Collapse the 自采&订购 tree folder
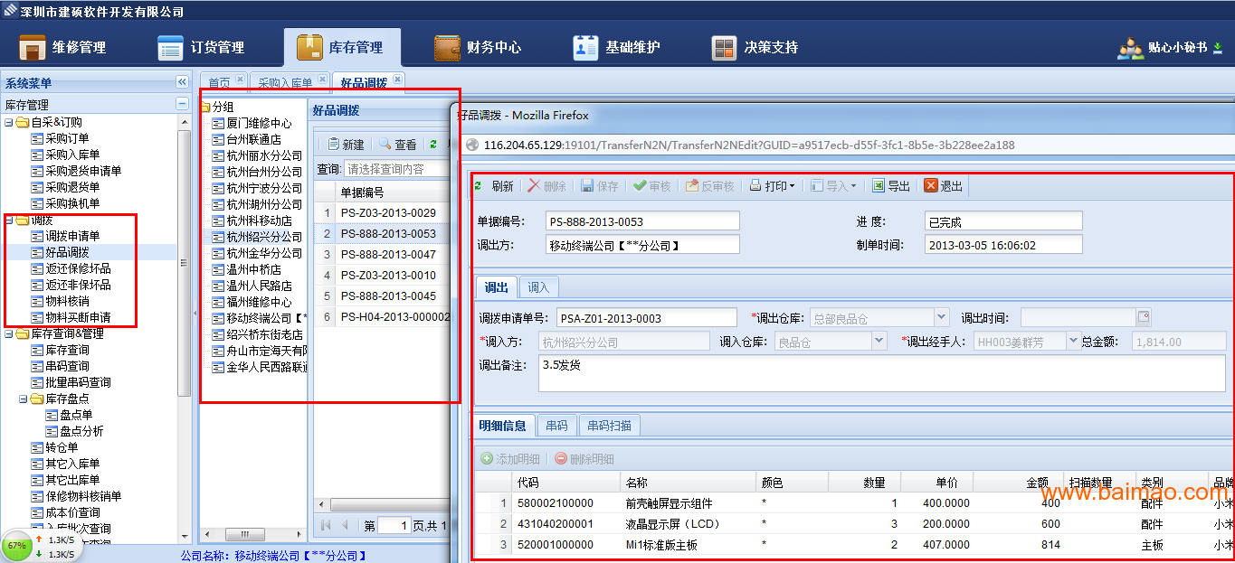 tap(9, 122)
